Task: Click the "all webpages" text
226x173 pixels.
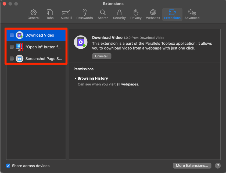Action: (127, 84)
